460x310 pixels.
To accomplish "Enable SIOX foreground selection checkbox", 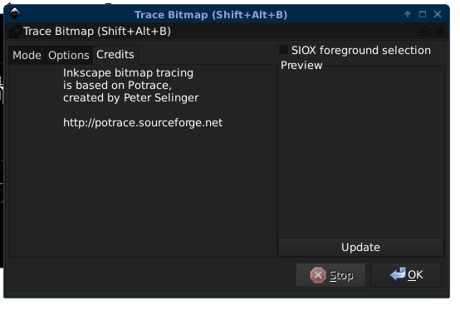I will coord(283,50).
